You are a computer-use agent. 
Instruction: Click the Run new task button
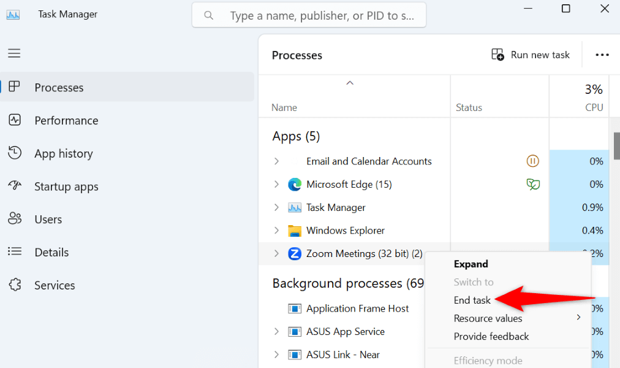[x=531, y=55]
